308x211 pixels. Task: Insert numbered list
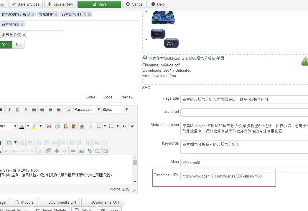tap(99, 126)
